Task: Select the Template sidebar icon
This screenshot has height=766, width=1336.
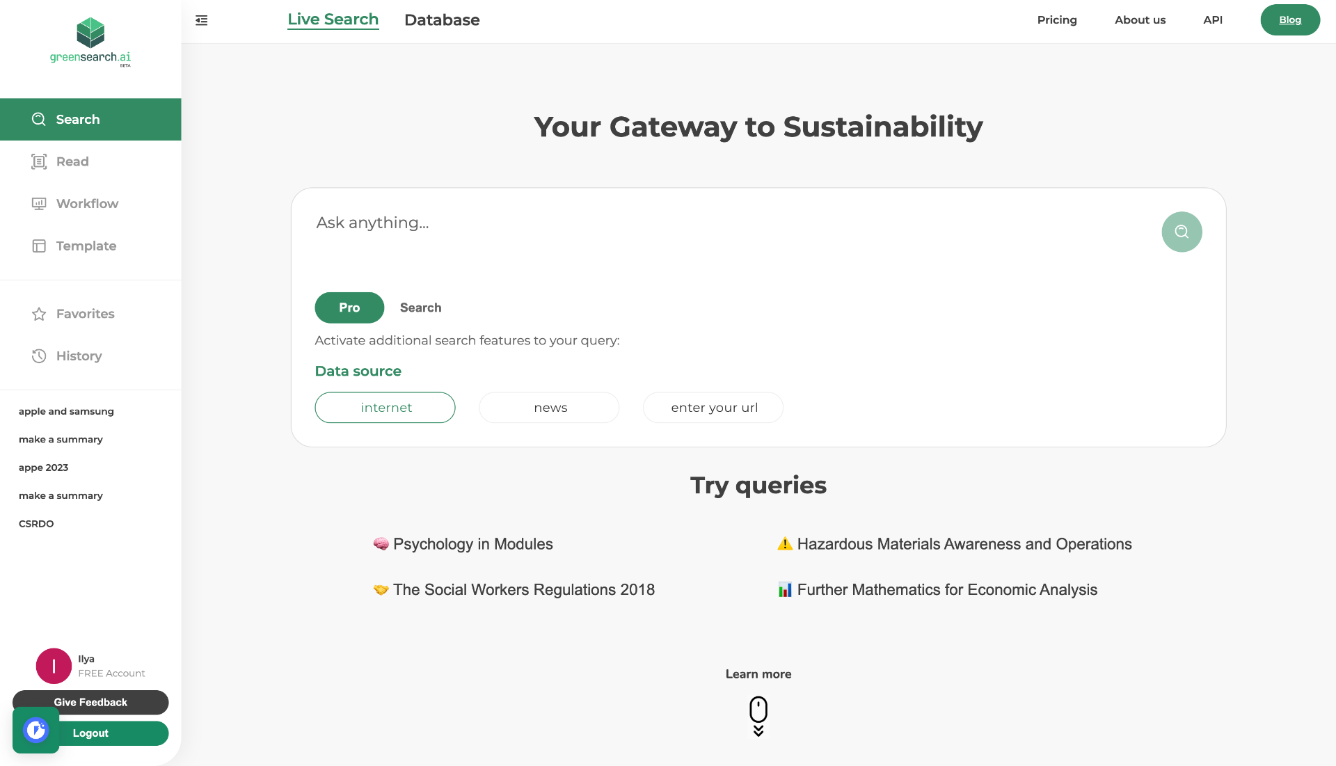Action: click(x=39, y=246)
